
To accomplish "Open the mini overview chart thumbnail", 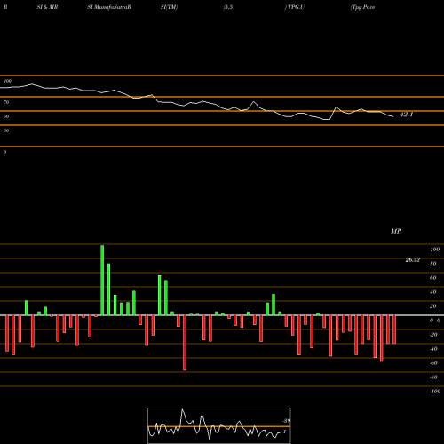I will pyautogui.click(x=219, y=425).
